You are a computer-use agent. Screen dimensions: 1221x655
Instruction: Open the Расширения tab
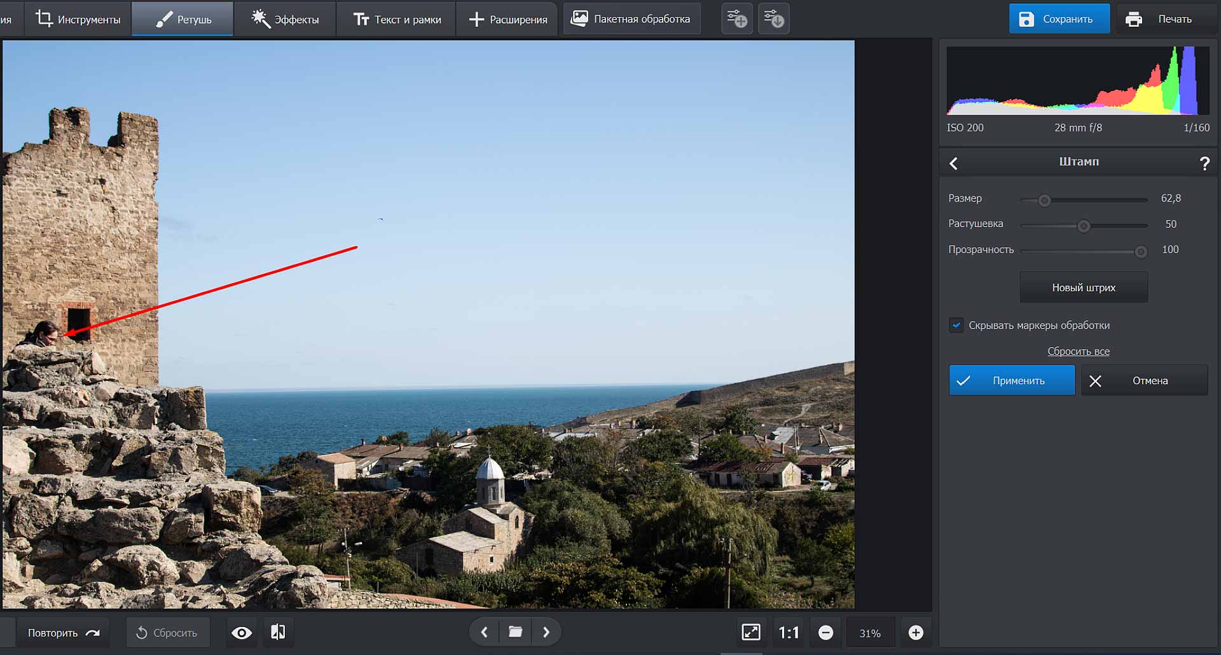pos(507,19)
